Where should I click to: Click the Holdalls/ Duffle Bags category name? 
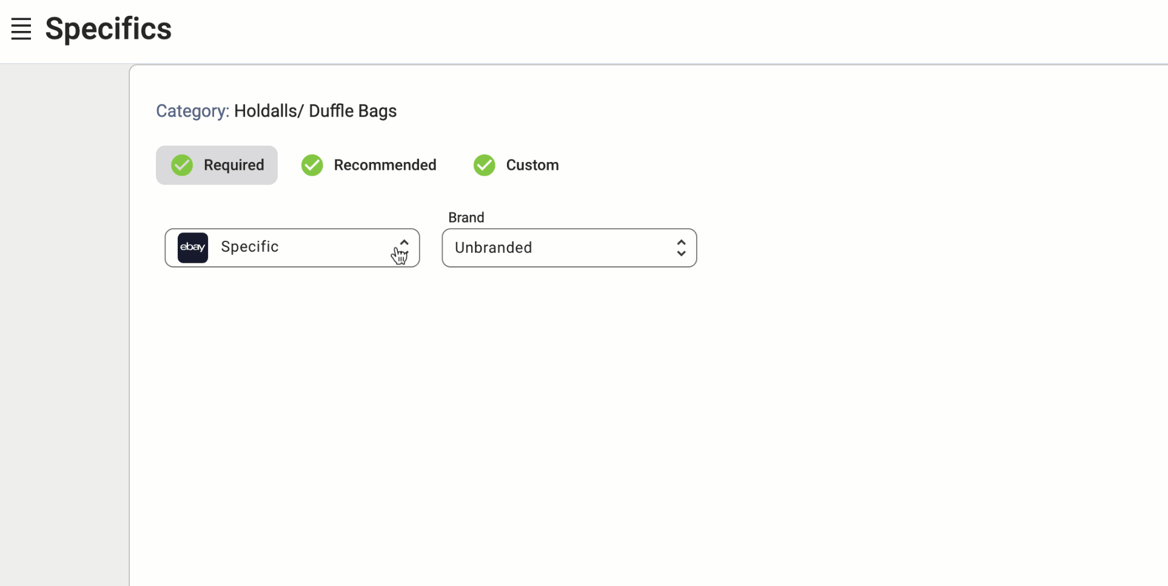(x=315, y=111)
